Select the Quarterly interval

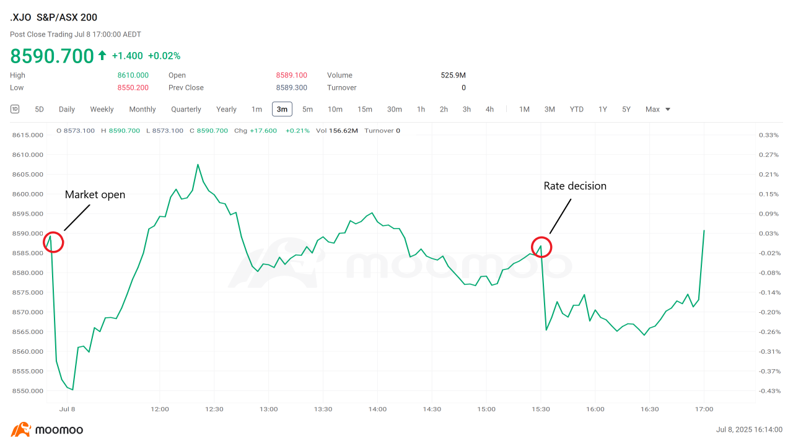[186, 109]
